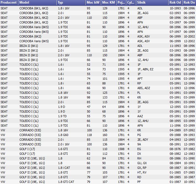The image size is (196, 184).
Task: Select CORDOBA (6K1, 6K2) 1.8 i 16V model cell
Action: [34, 8]
